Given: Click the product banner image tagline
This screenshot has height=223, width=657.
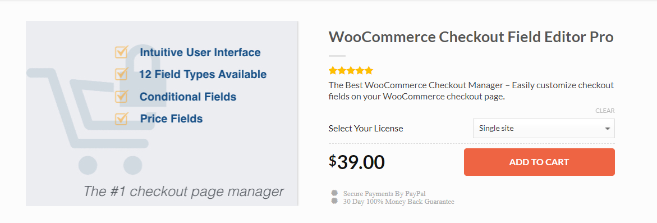Looking at the screenshot, I should pyautogui.click(x=183, y=192).
